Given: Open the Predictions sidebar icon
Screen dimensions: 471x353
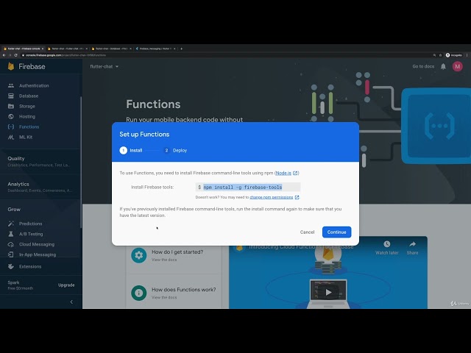Looking at the screenshot, I should click(11, 224).
